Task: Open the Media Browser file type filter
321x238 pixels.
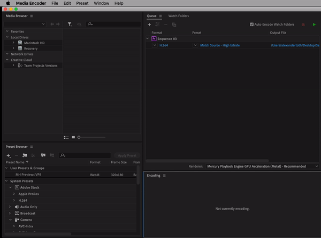Action: [x=70, y=25]
